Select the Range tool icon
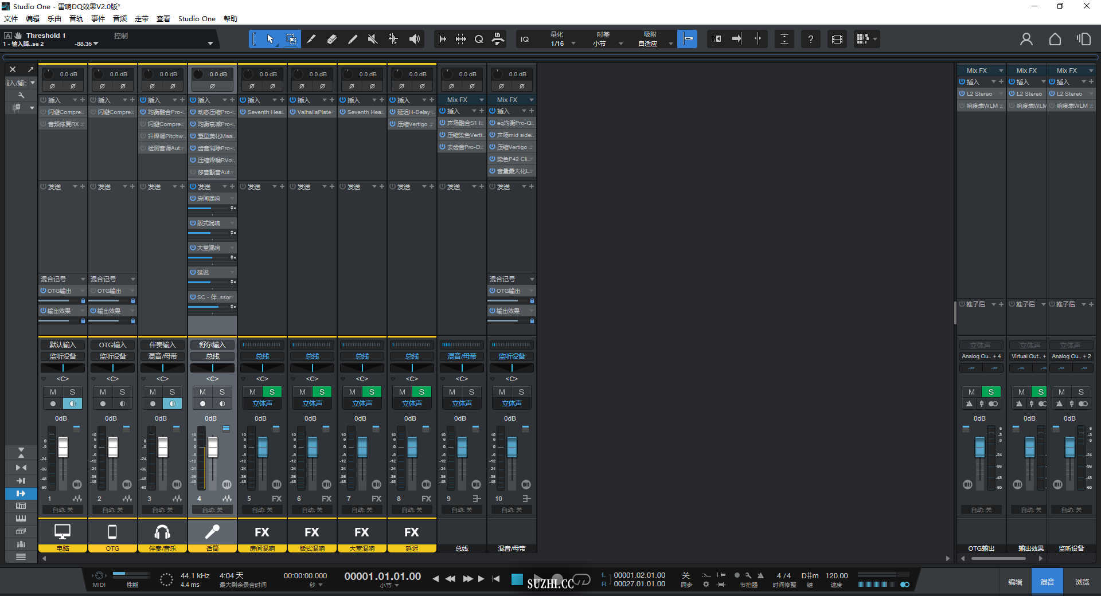The width and height of the screenshot is (1101, 596). (x=291, y=39)
